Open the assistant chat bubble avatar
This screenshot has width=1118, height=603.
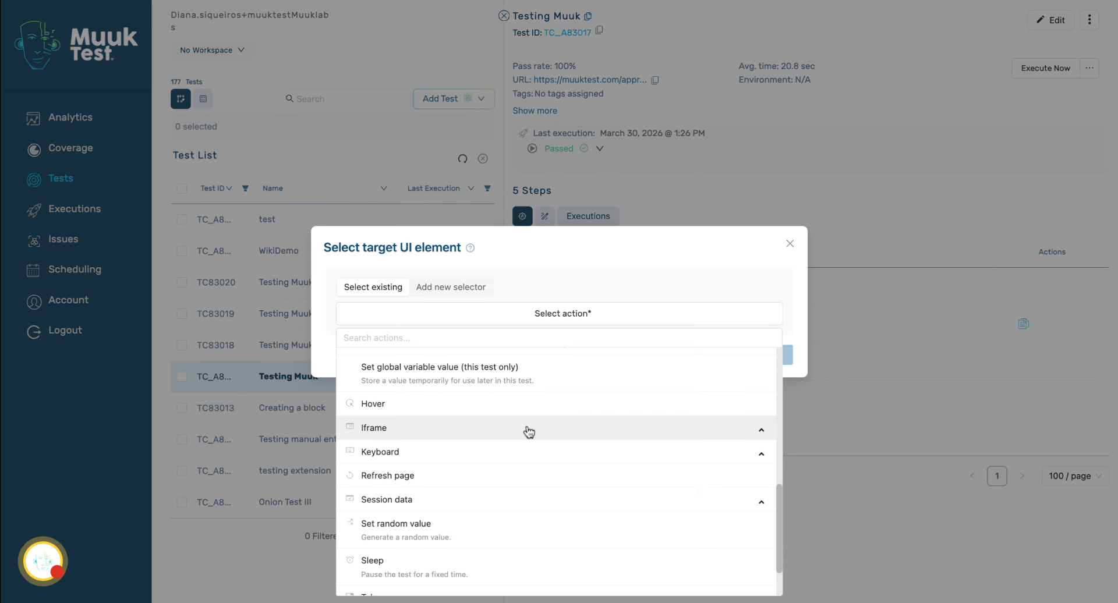tap(43, 561)
